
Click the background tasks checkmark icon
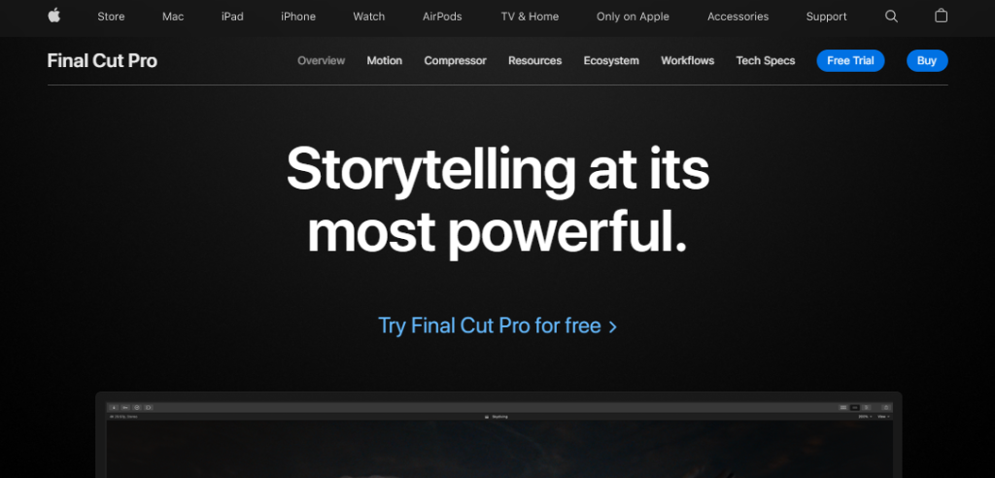137,407
